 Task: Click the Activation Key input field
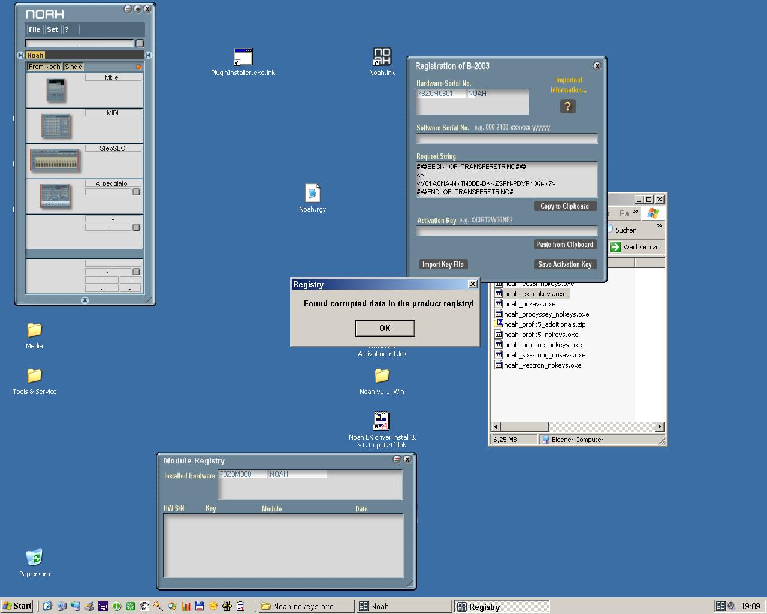(507, 231)
